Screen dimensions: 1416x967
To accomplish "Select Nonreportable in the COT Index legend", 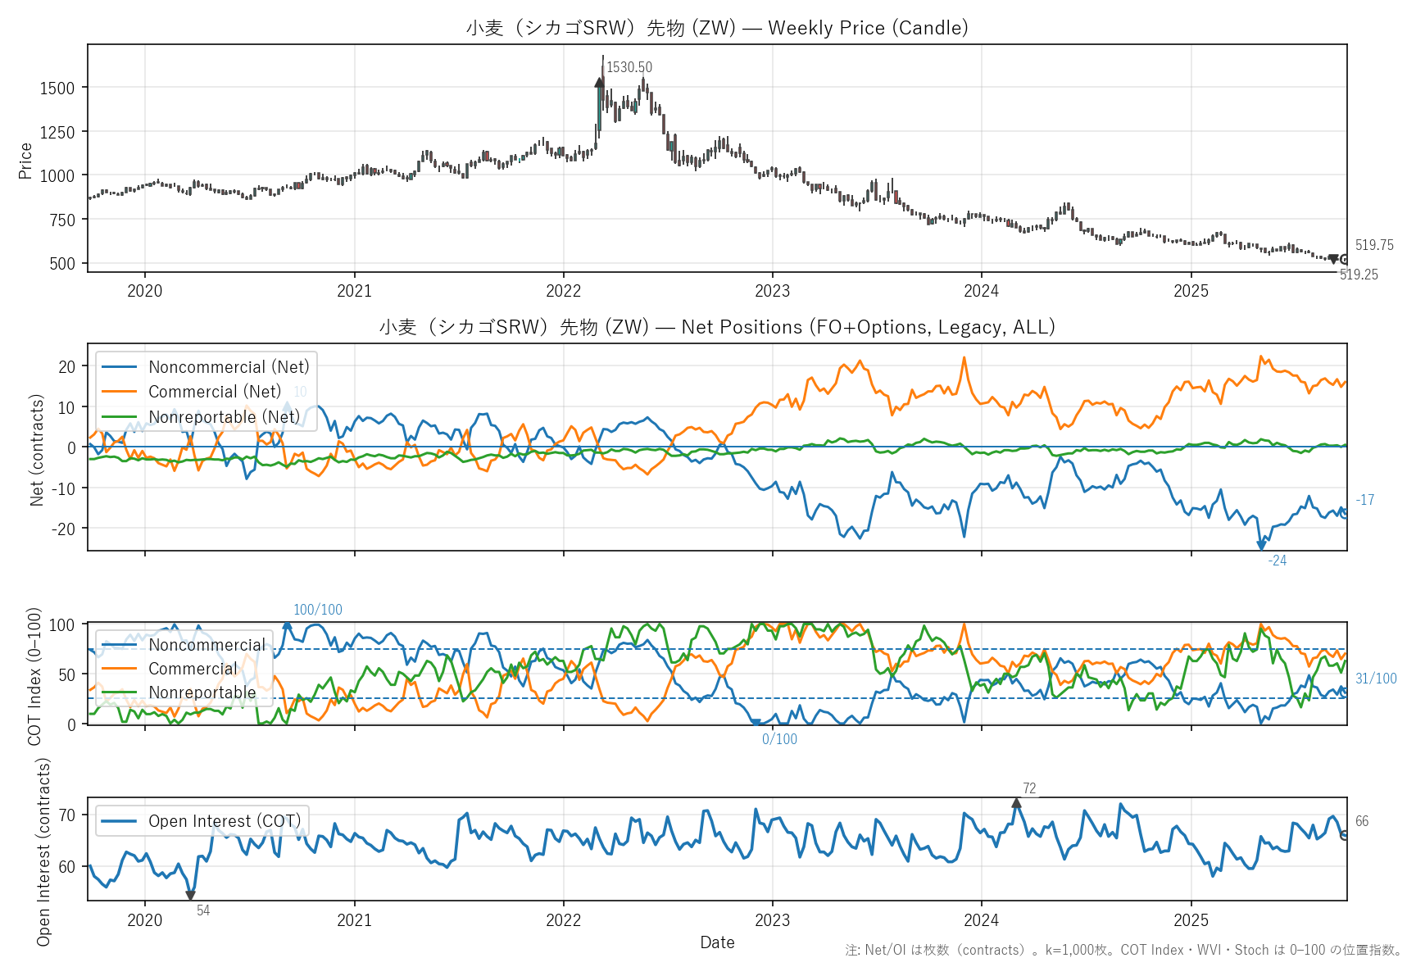I will [x=202, y=692].
